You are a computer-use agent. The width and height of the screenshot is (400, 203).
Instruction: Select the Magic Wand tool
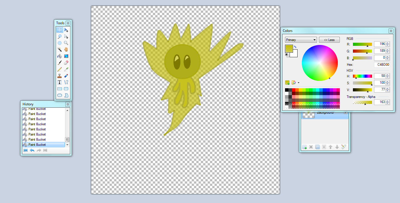coord(60,50)
